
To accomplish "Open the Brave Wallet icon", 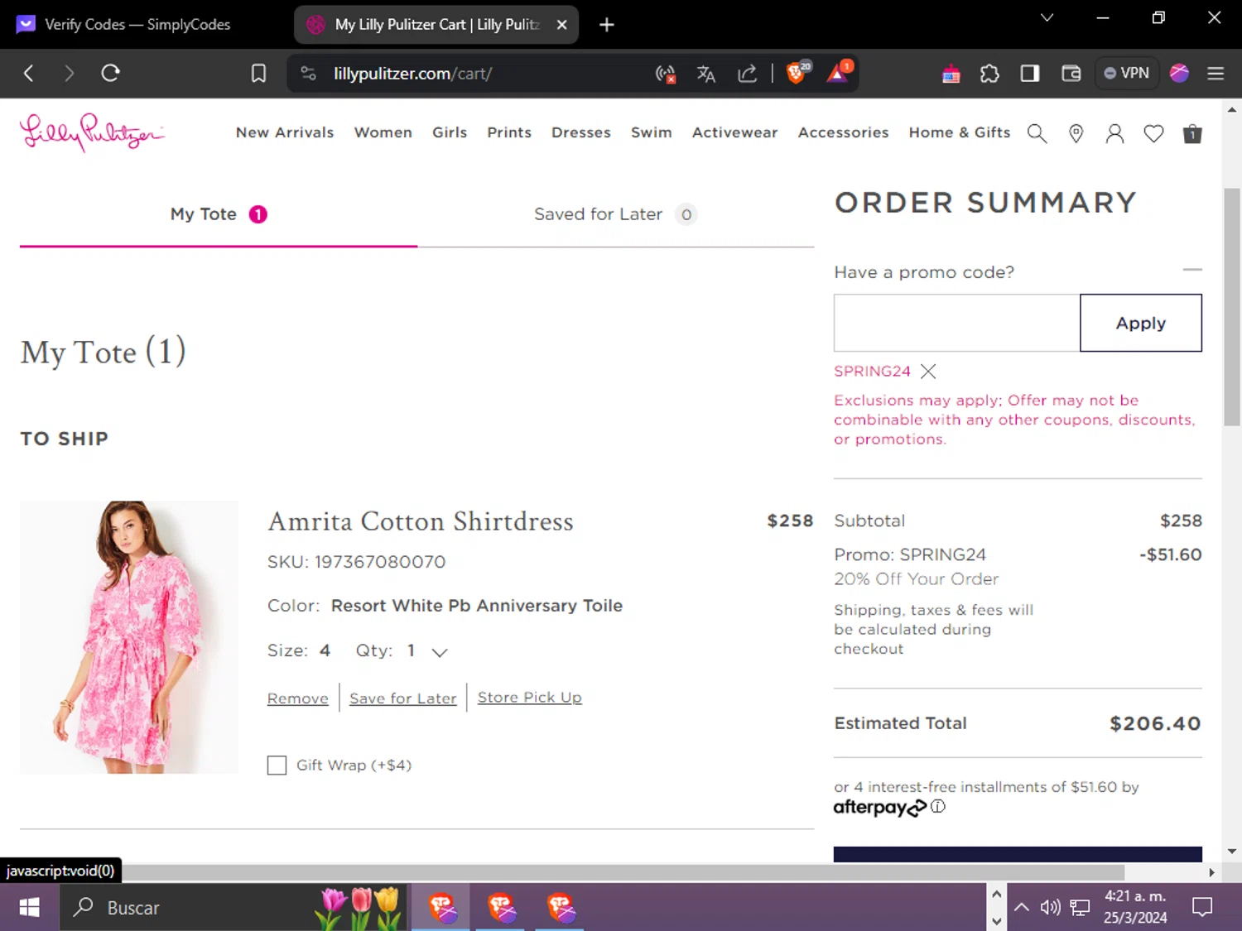I will point(1071,74).
